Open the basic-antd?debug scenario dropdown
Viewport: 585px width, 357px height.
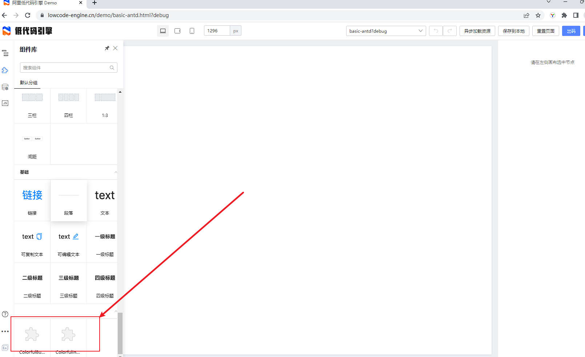coord(386,31)
